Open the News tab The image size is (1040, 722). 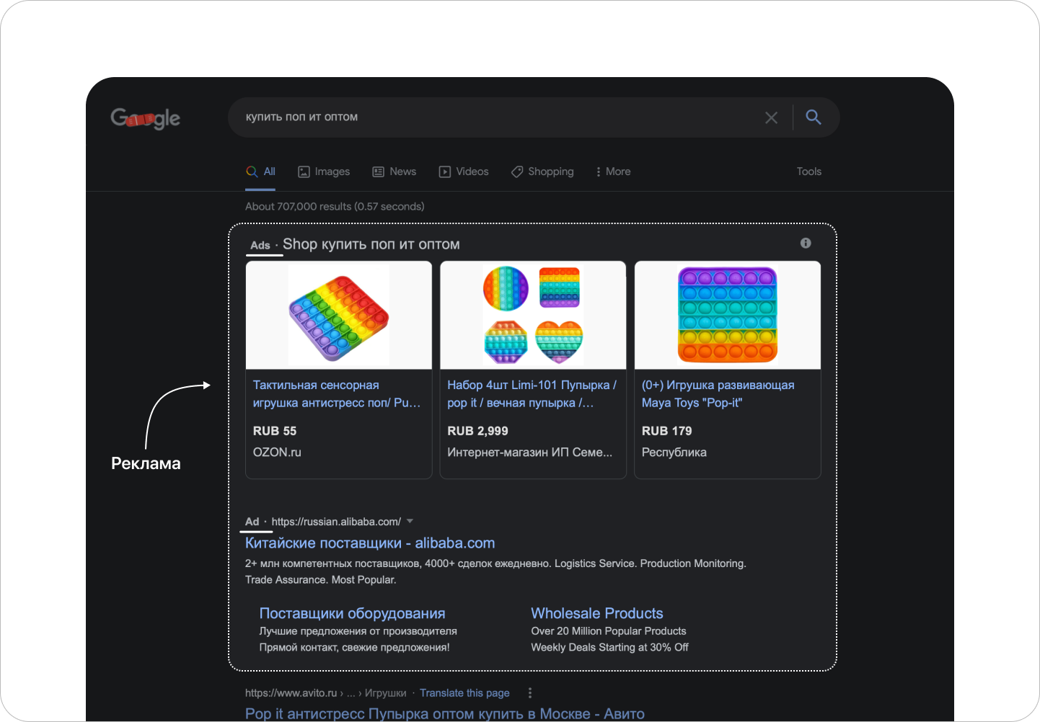[x=394, y=171]
